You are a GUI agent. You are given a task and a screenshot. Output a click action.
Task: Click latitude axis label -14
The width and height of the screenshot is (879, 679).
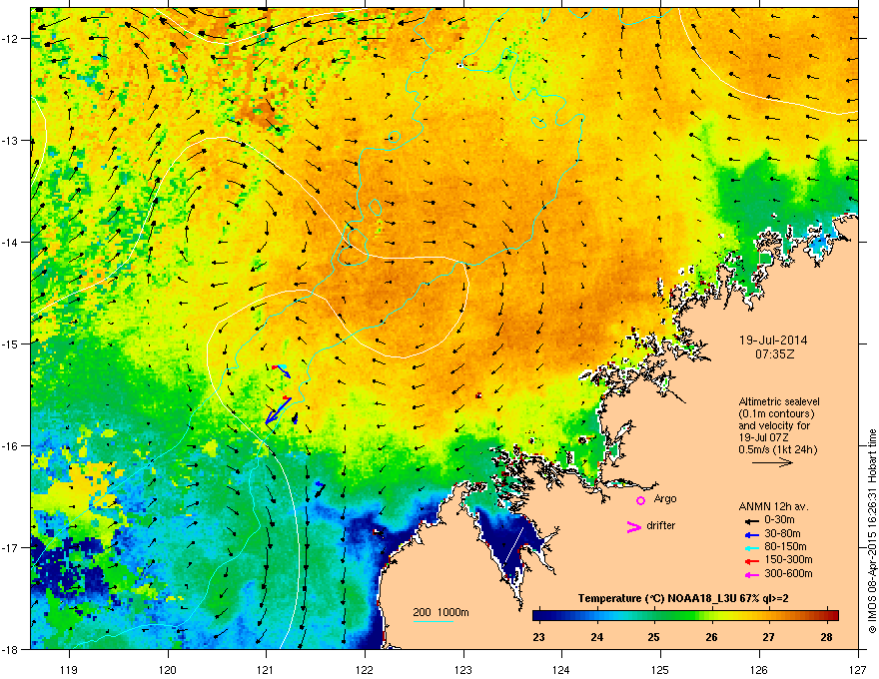pos(11,242)
